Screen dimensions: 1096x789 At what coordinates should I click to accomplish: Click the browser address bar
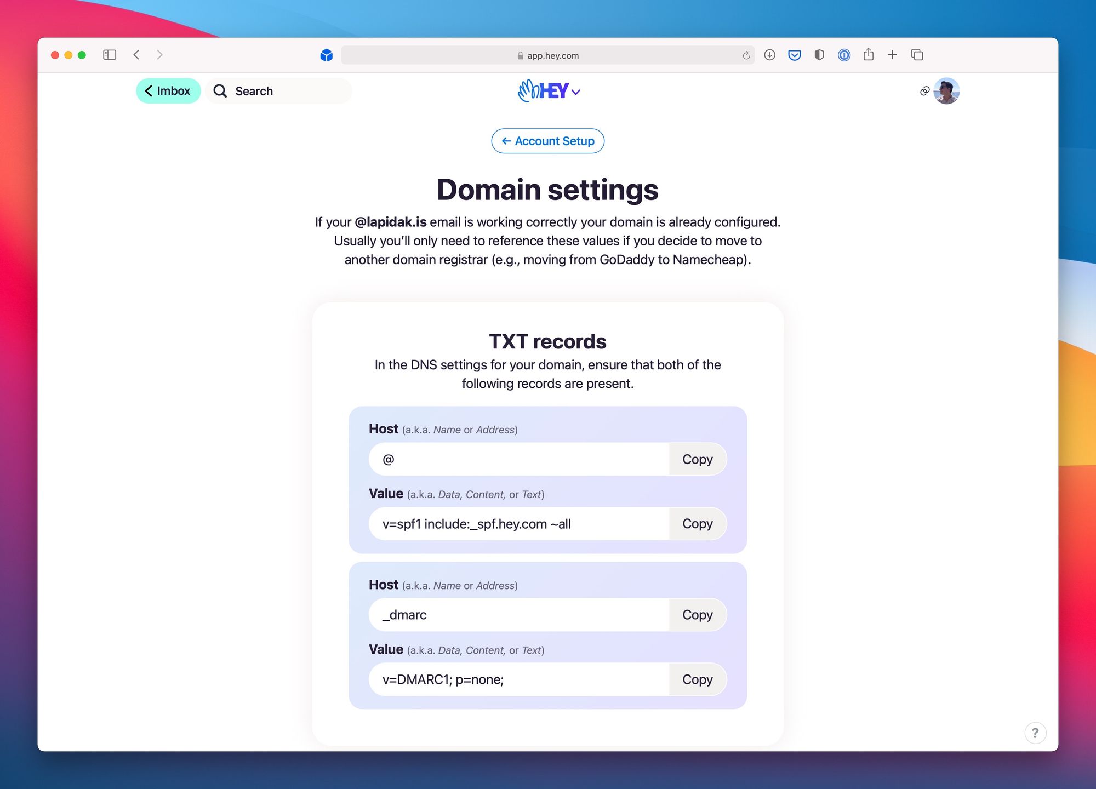coord(549,54)
